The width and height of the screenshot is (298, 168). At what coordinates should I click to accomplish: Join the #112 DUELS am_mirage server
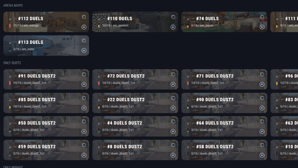84,27
